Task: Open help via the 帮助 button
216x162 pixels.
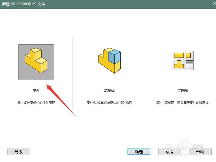Action: (x=200, y=152)
